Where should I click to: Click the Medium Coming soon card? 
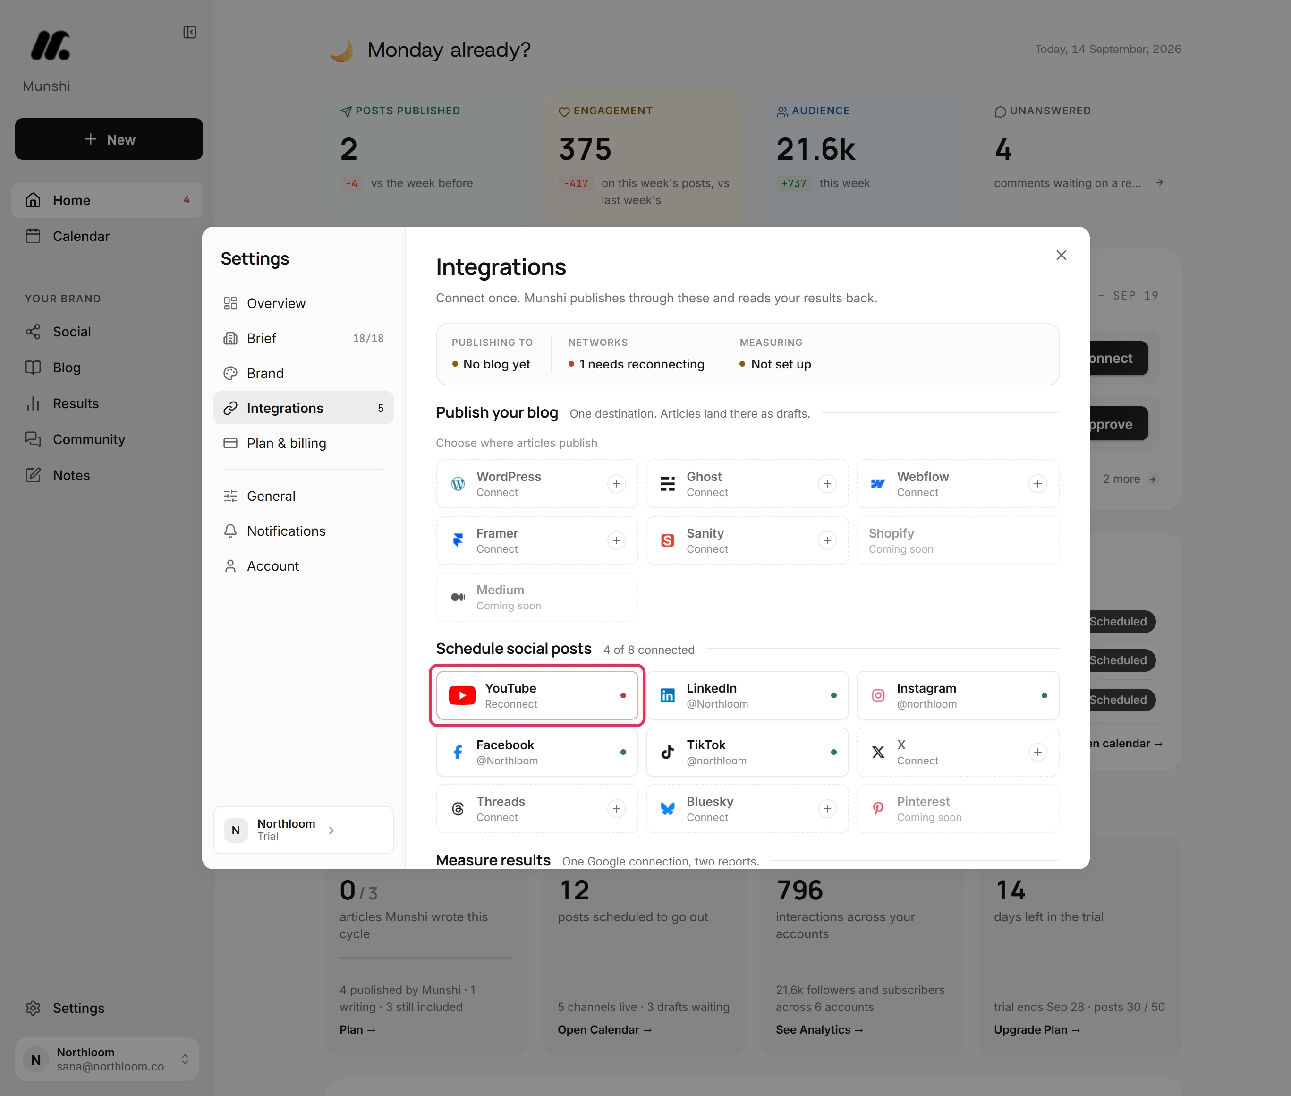pyautogui.click(x=536, y=597)
